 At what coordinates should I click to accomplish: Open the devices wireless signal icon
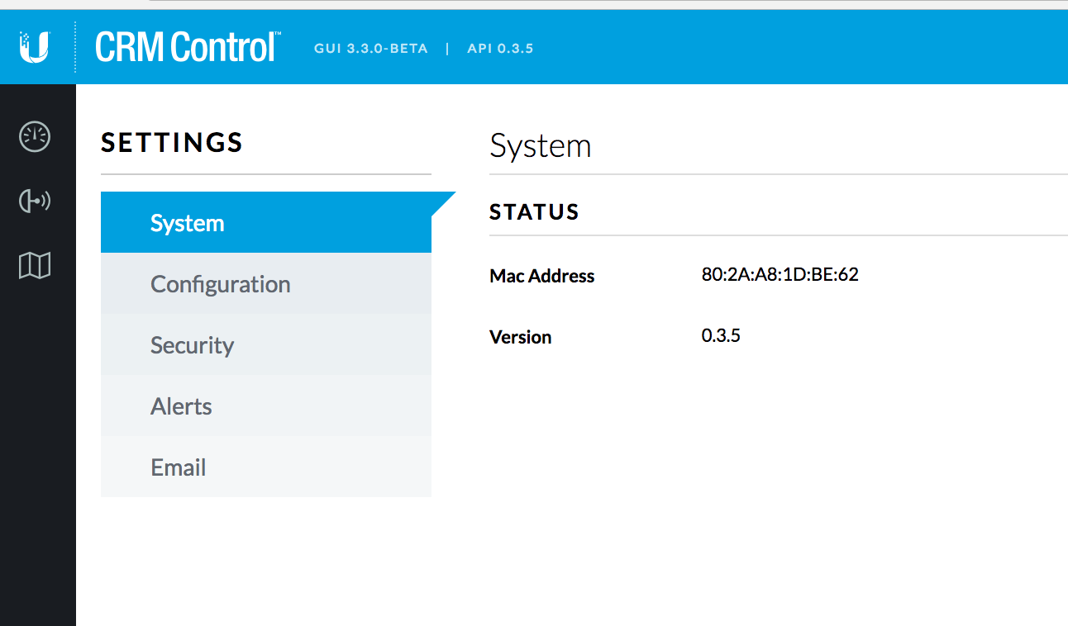[35, 201]
